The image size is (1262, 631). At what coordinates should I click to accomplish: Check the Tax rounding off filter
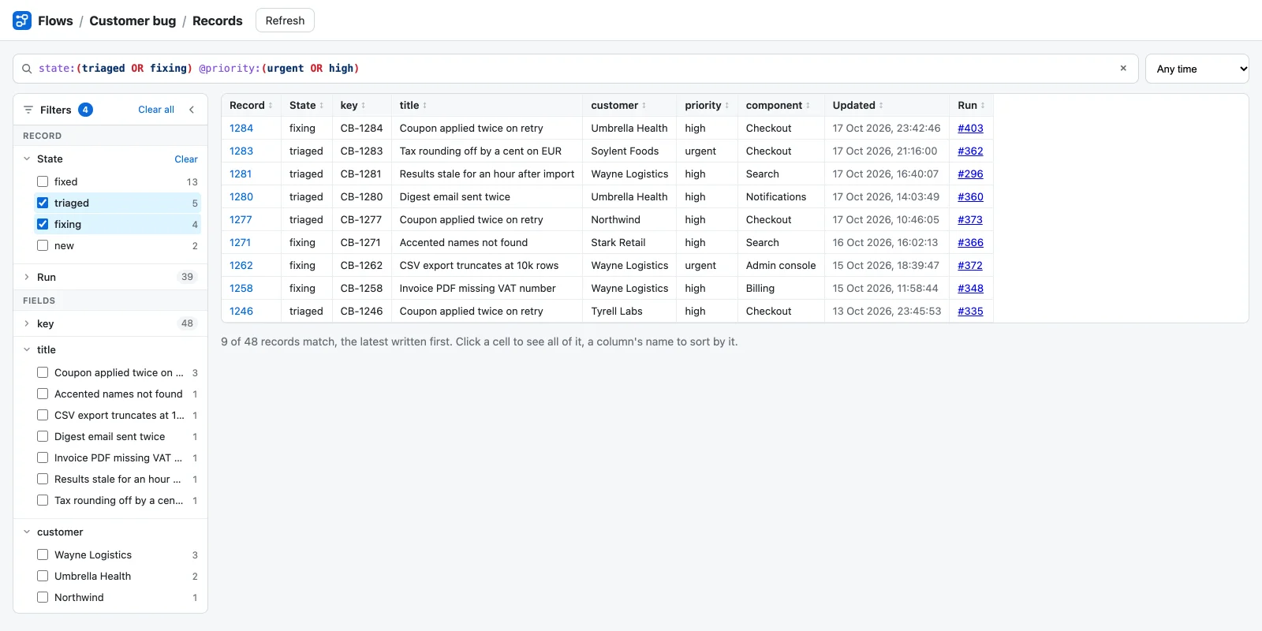[x=43, y=500]
